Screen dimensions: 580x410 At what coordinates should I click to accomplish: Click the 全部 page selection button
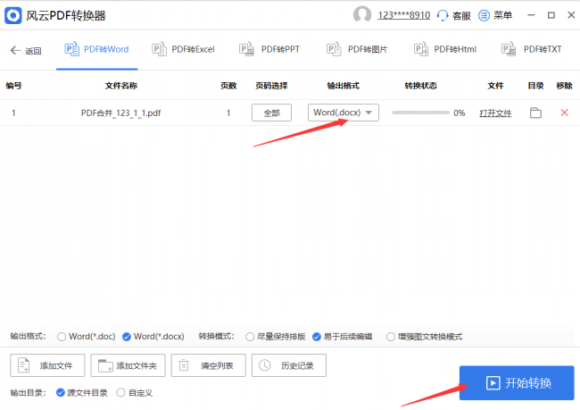[x=271, y=113]
